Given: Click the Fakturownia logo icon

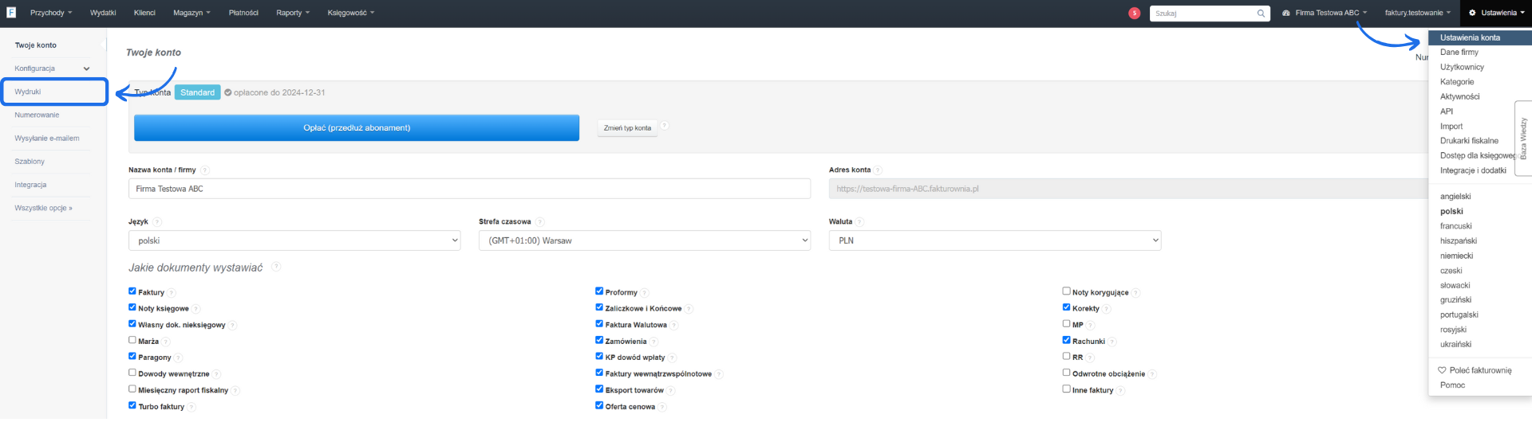Looking at the screenshot, I should (x=11, y=13).
